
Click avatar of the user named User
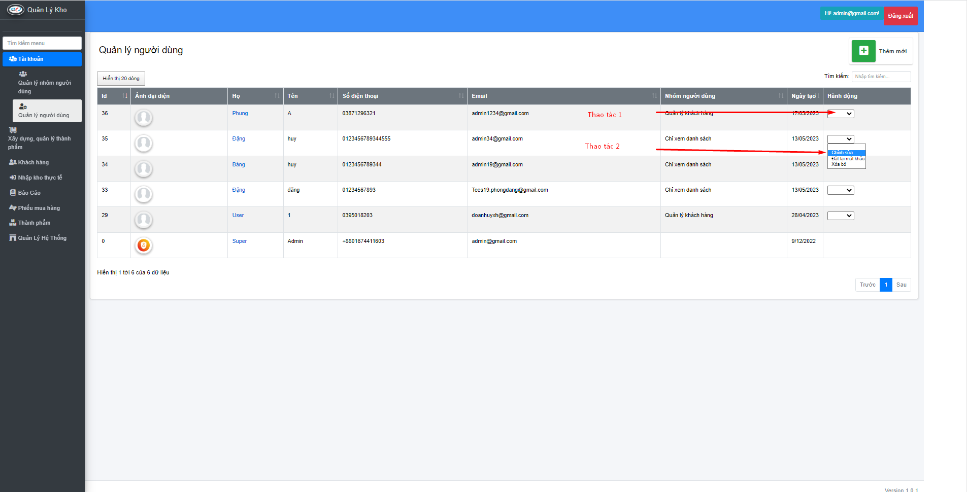(x=144, y=220)
